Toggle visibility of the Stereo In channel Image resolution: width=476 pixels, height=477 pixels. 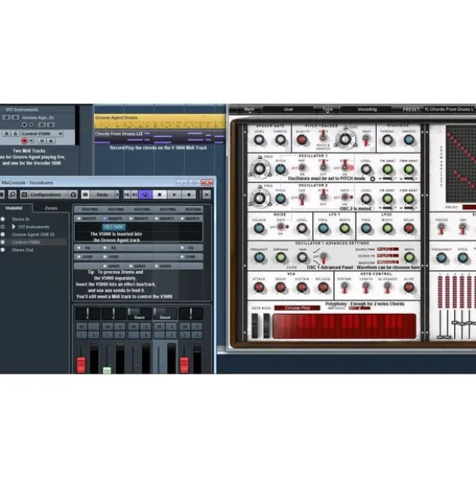click(x=2, y=219)
